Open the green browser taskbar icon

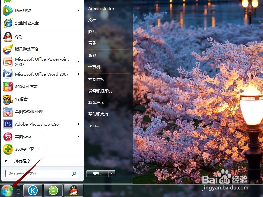(53, 190)
